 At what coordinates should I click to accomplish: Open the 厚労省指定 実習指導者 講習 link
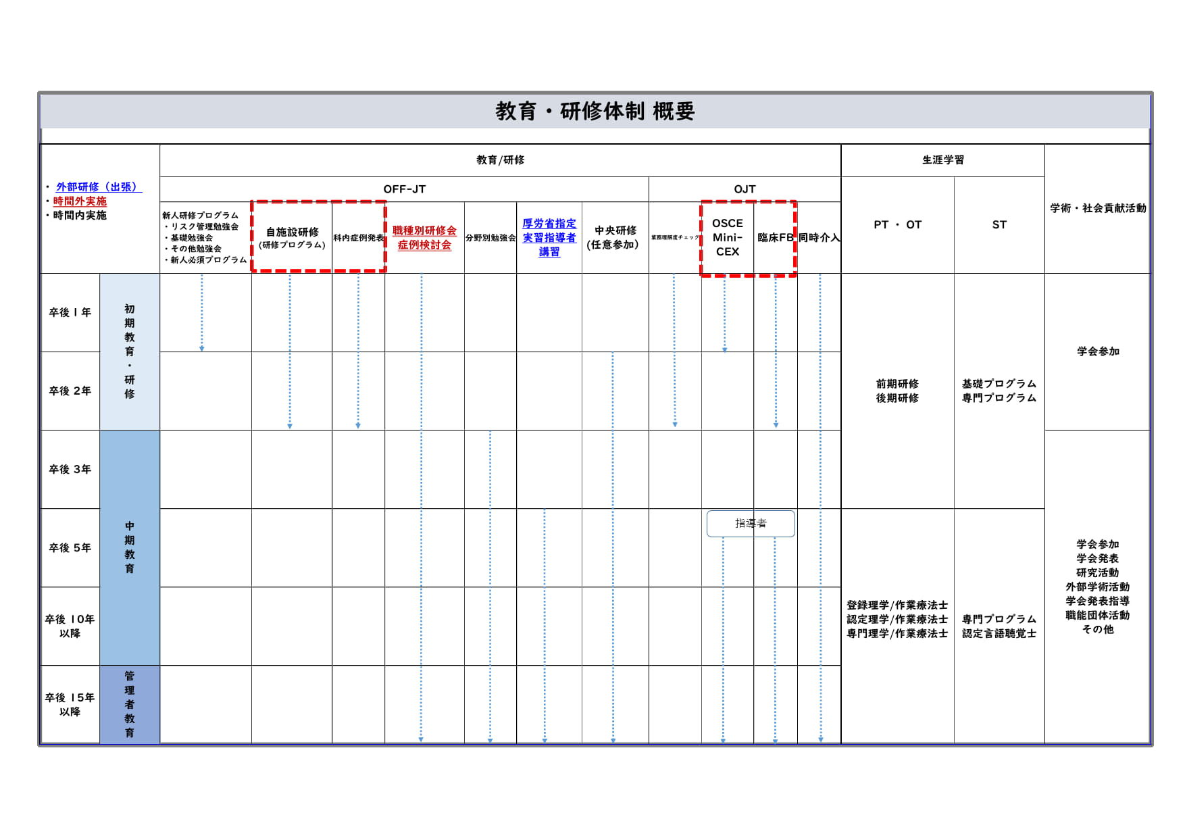(x=549, y=238)
